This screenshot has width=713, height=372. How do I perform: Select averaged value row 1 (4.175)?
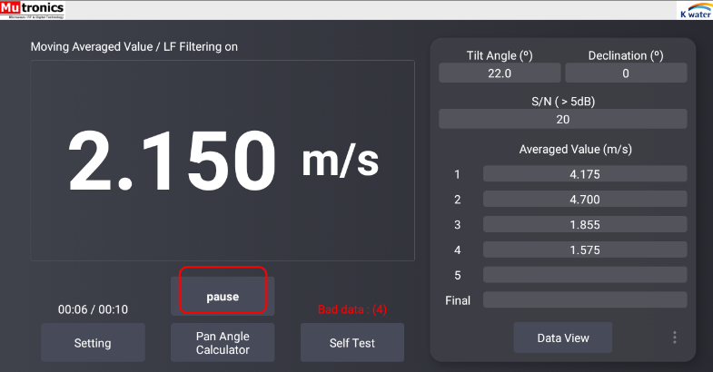[x=585, y=174]
